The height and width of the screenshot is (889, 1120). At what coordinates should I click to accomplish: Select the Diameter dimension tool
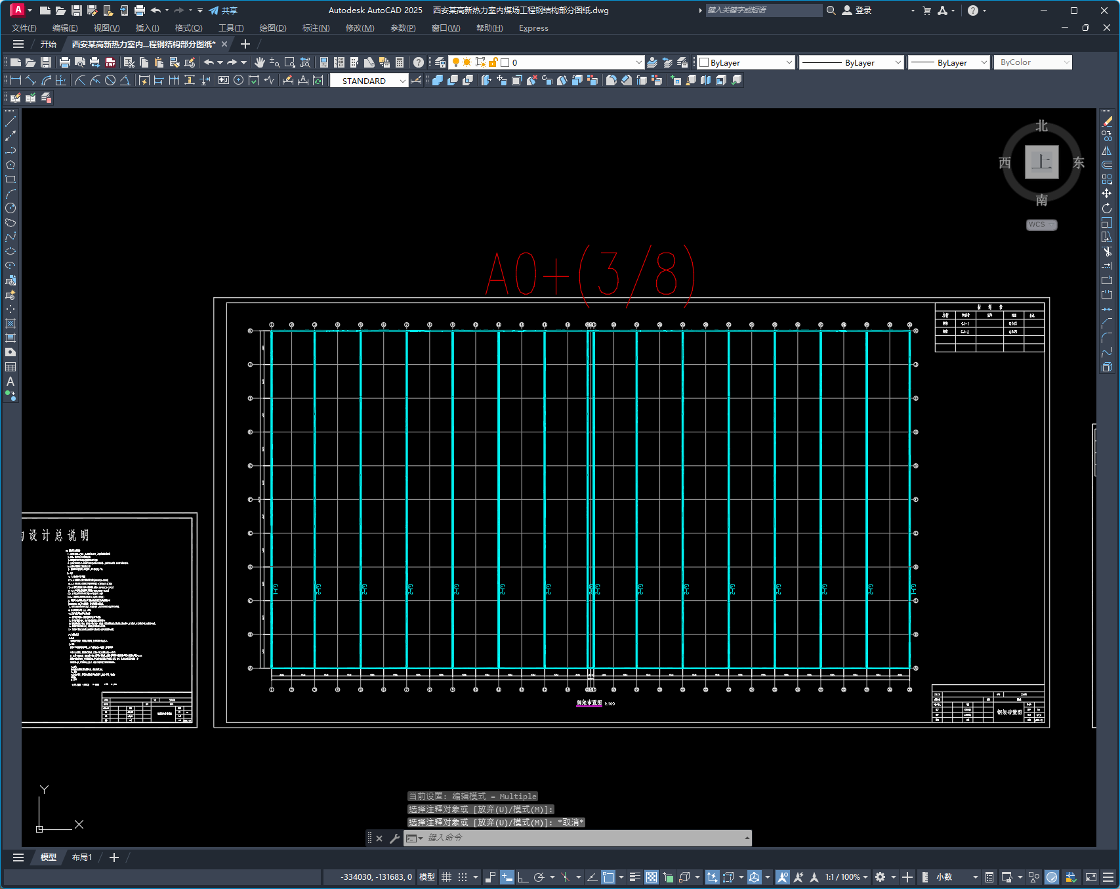(x=110, y=80)
